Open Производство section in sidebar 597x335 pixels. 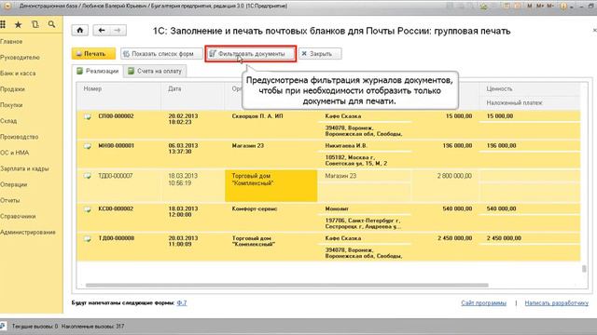(x=20, y=137)
